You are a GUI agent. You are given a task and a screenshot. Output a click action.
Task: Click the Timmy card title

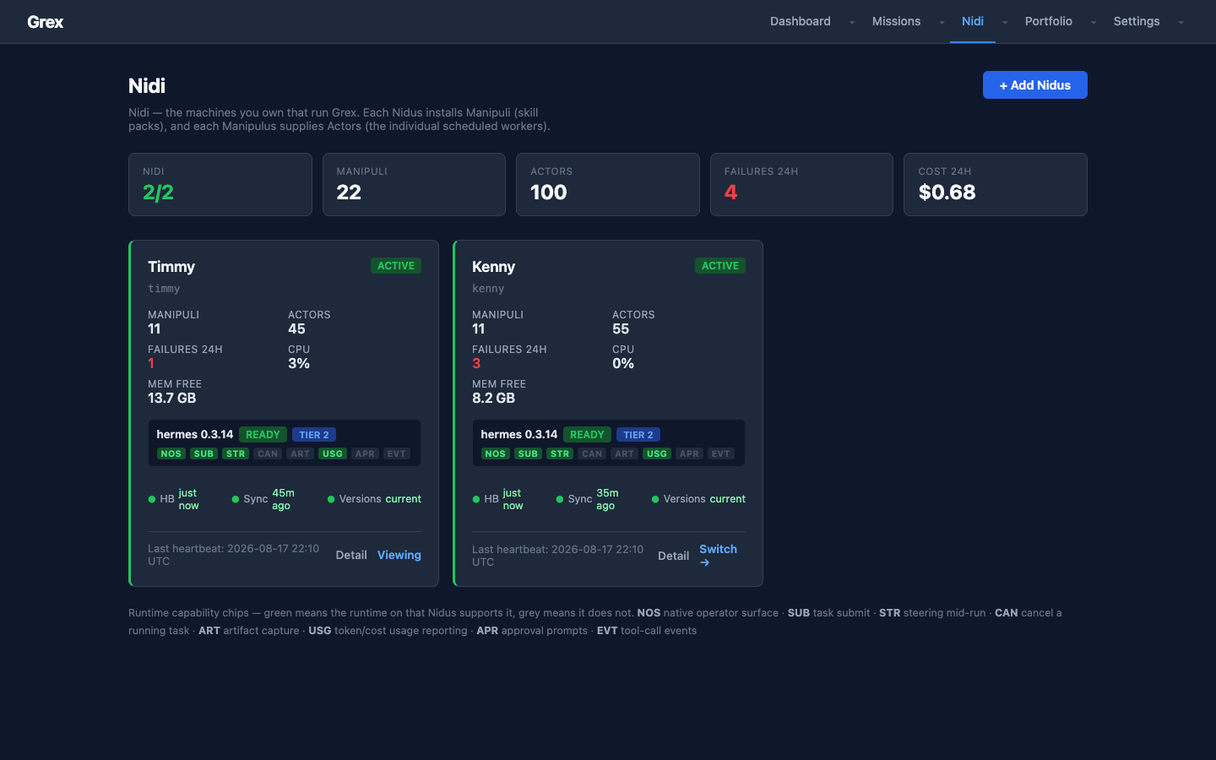click(x=171, y=267)
